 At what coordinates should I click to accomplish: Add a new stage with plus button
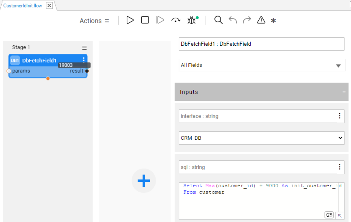tap(144, 181)
